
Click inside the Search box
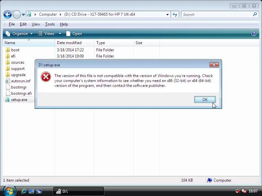point(216,15)
